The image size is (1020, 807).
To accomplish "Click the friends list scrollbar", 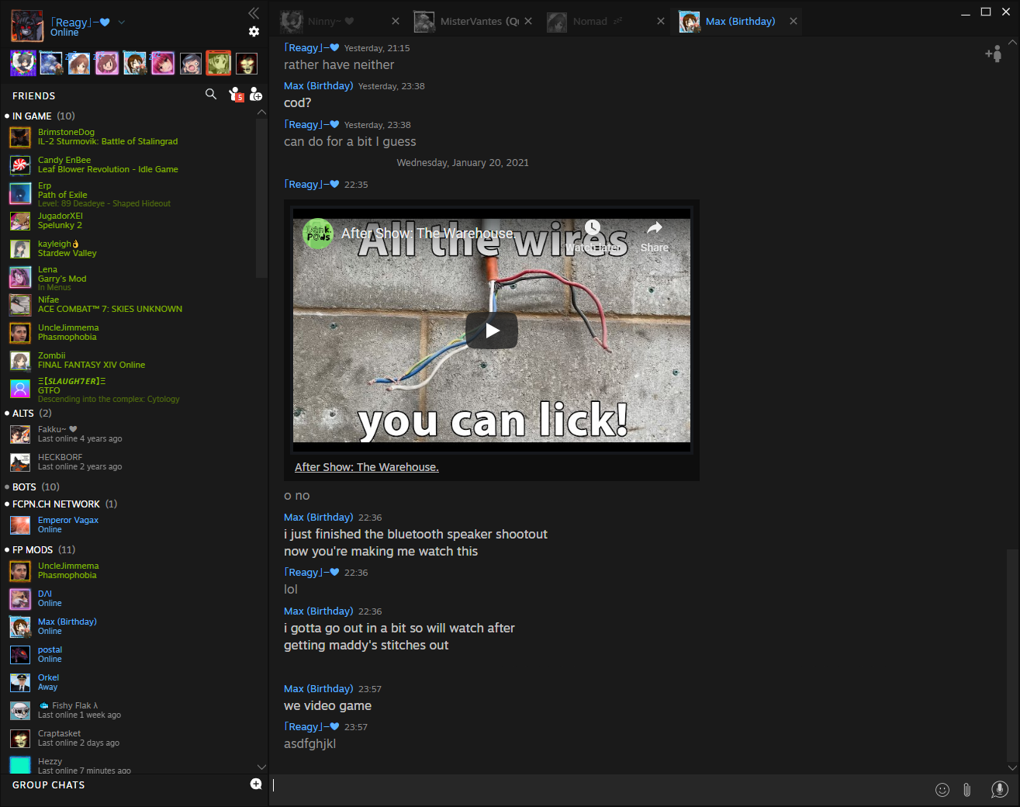I will coord(261,198).
